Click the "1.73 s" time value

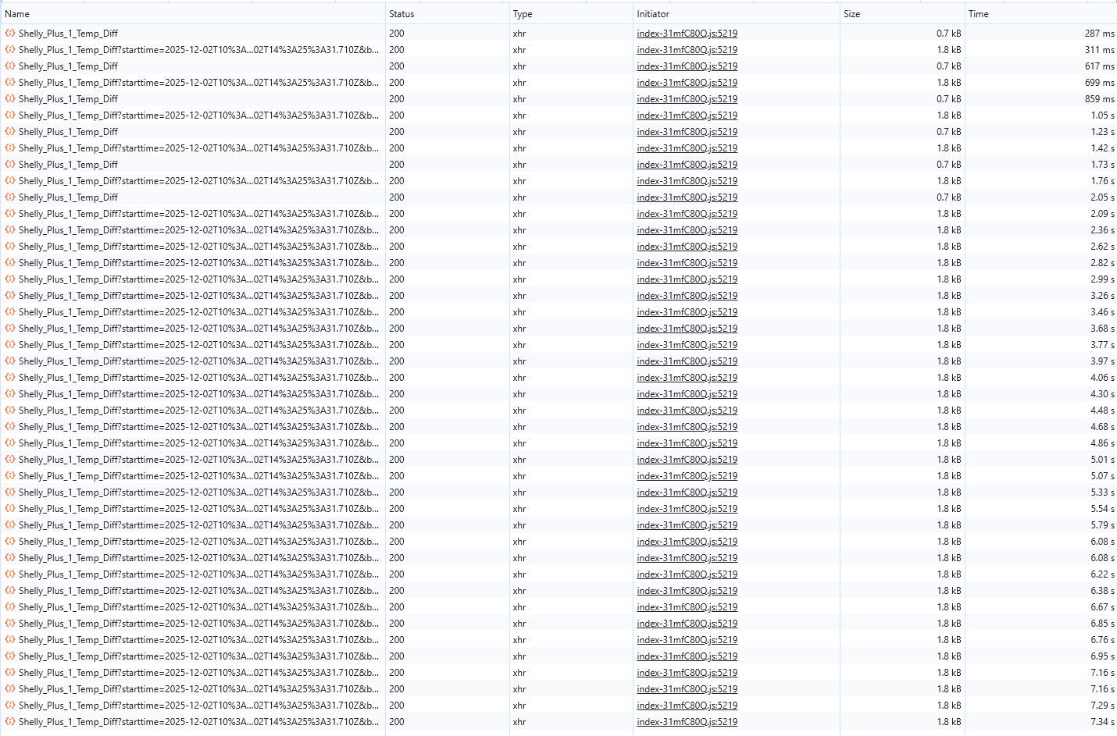(1102, 165)
